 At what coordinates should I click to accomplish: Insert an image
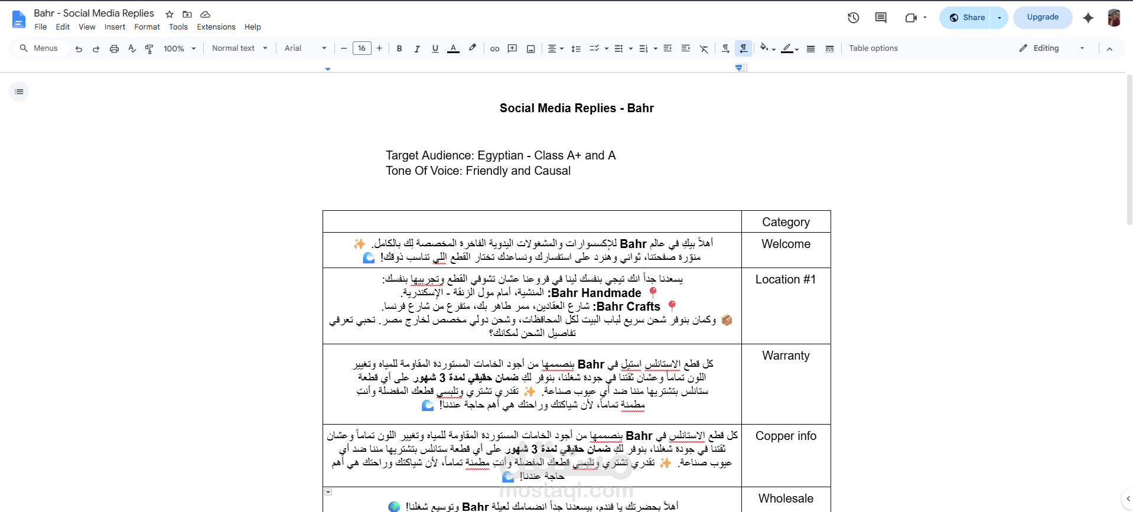(x=530, y=48)
